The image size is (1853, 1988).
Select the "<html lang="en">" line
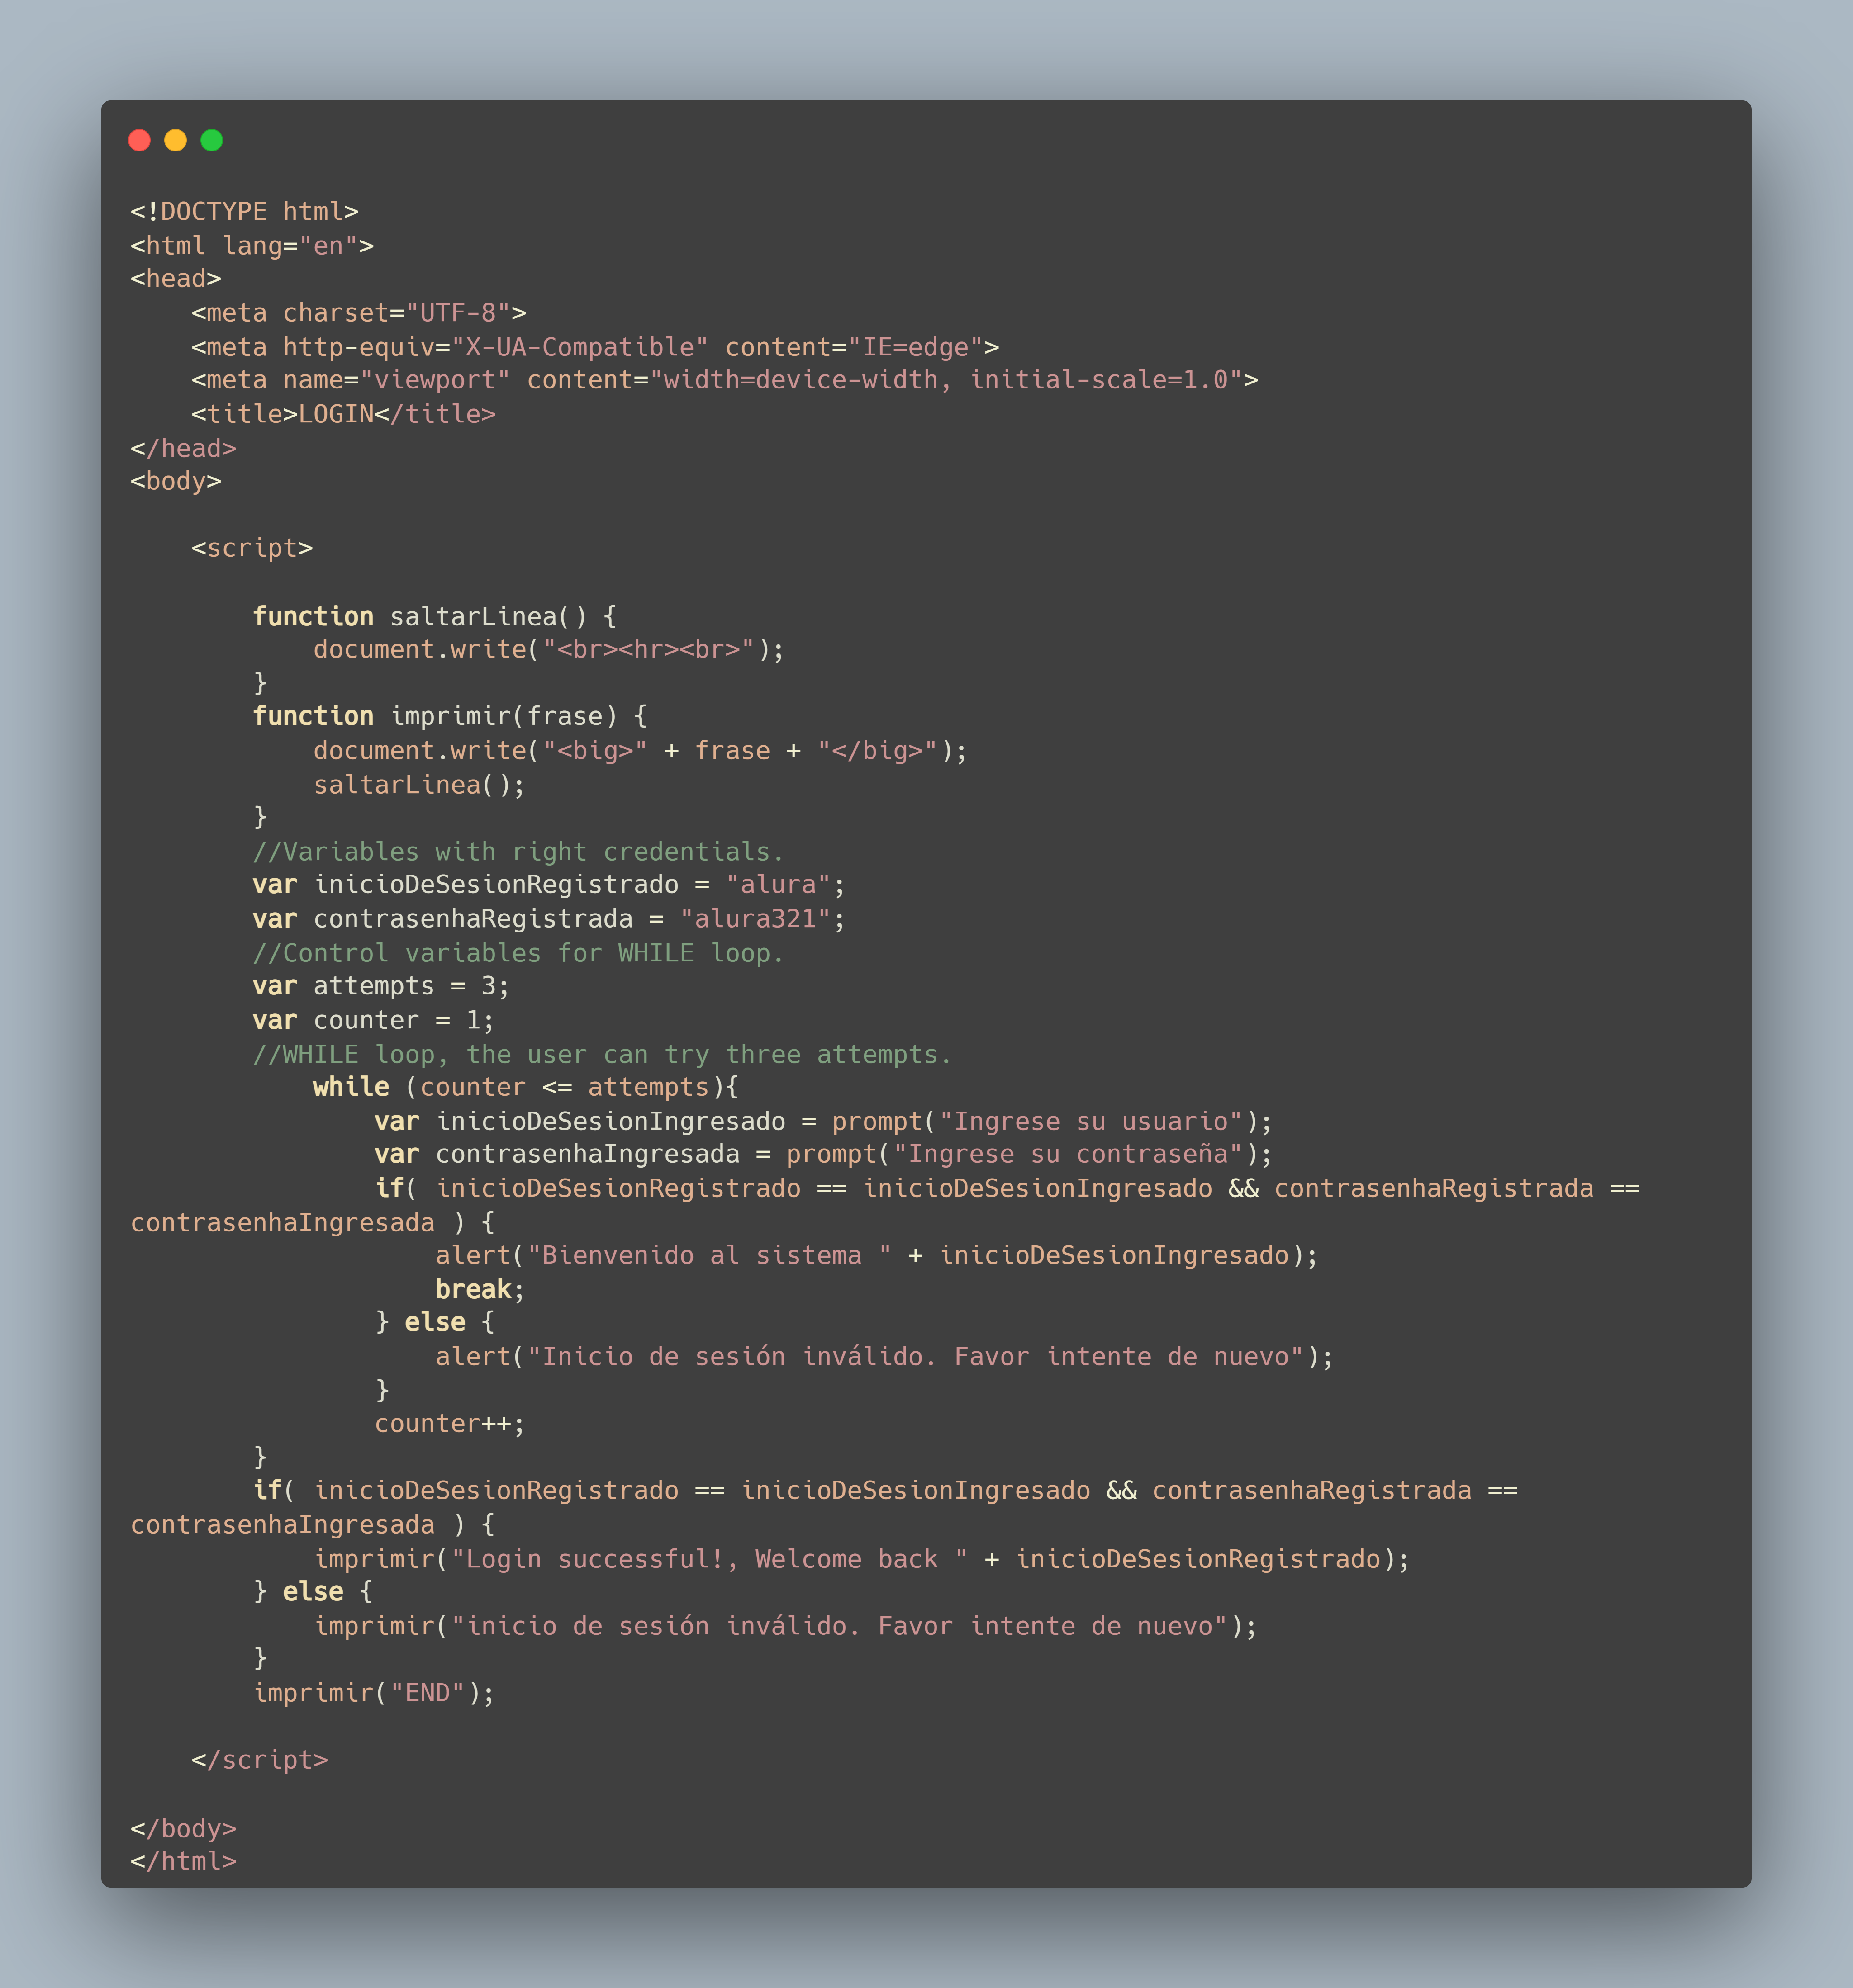click(252, 245)
